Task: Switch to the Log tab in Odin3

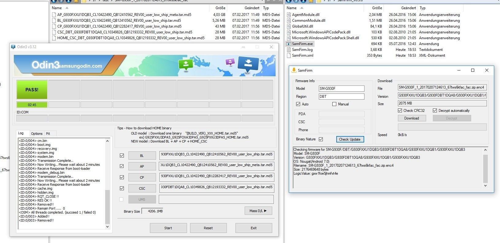Action: pos(23,133)
